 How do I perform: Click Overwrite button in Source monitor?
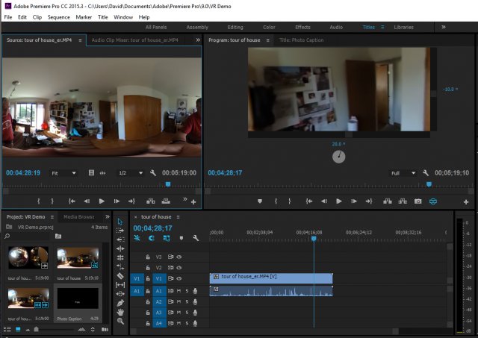(x=166, y=201)
